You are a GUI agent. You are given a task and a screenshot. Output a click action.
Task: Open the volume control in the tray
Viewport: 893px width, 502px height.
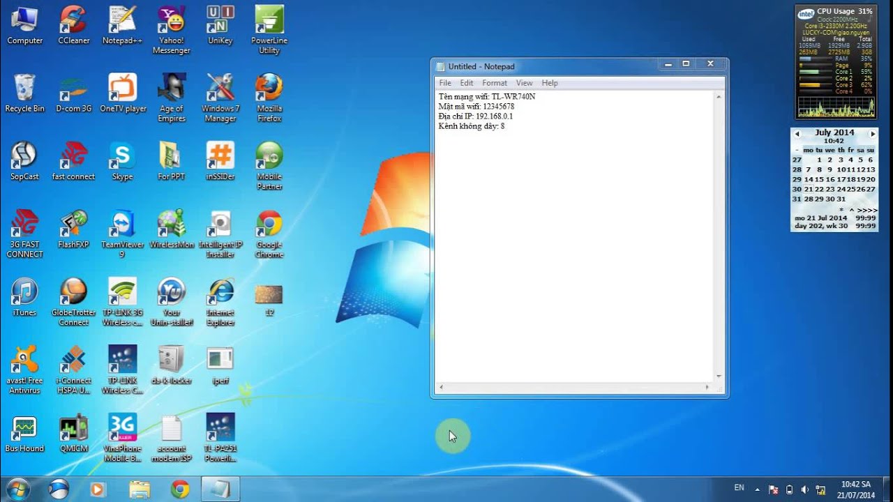[x=805, y=489]
